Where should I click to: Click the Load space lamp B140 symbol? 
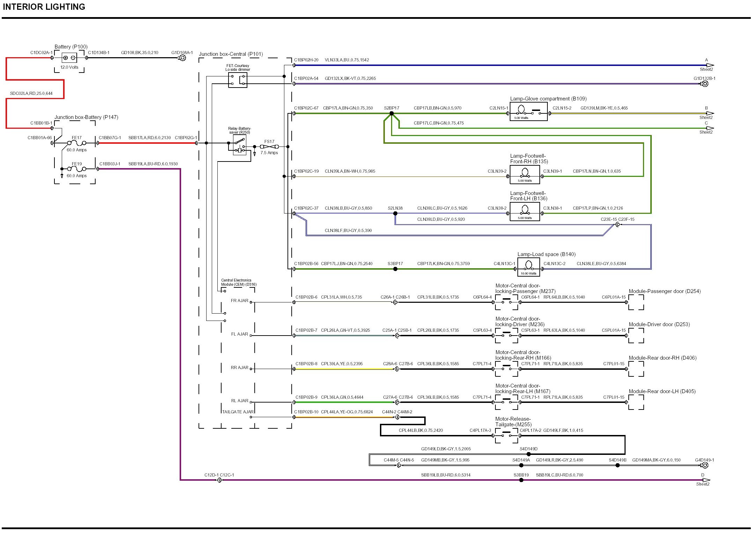pos(529,267)
